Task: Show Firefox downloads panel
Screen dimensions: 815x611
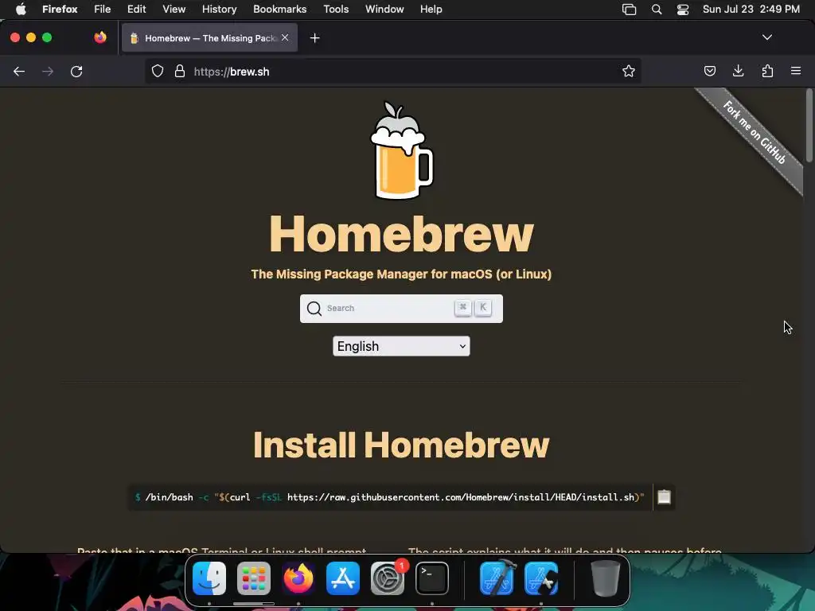Action: [x=738, y=71]
